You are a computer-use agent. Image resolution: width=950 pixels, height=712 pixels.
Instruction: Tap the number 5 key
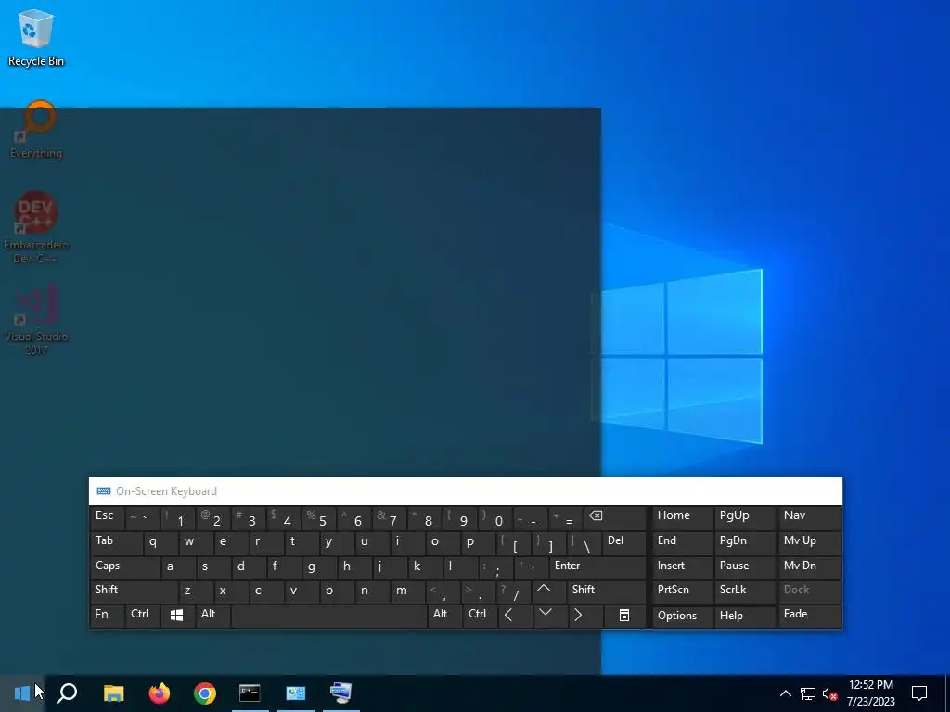tap(319, 518)
